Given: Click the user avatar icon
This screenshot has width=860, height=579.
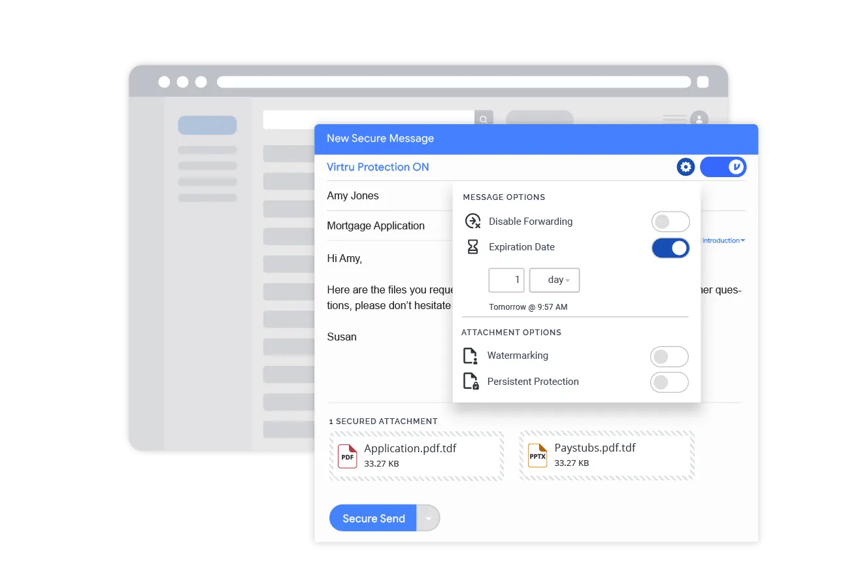Looking at the screenshot, I should (699, 118).
